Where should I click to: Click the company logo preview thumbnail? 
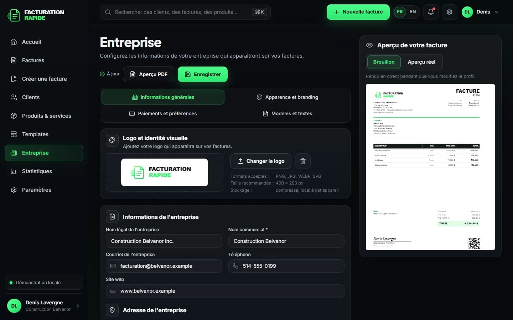(165, 172)
